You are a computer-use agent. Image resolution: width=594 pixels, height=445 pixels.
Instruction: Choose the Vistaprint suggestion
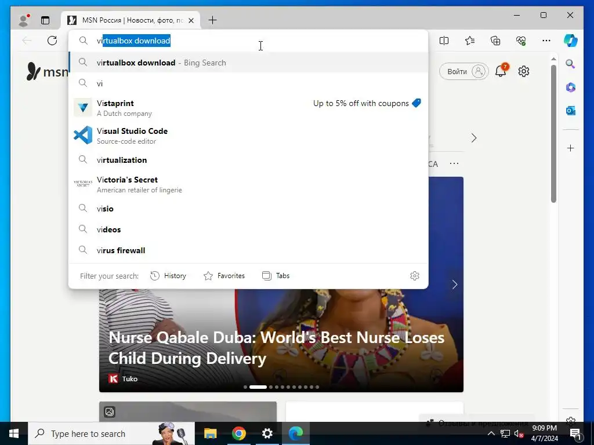click(248, 108)
